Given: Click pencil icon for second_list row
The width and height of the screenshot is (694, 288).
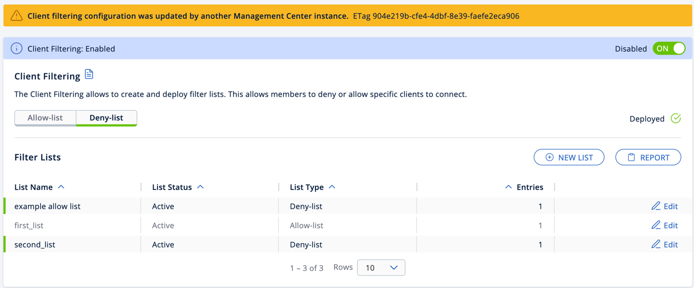Looking at the screenshot, I should 656,244.
